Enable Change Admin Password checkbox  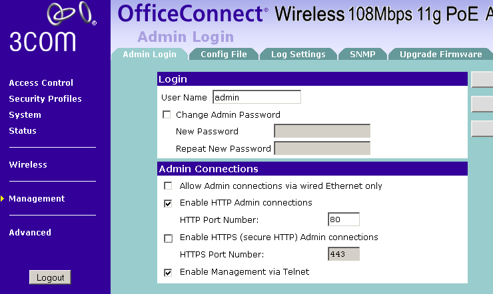pos(167,115)
